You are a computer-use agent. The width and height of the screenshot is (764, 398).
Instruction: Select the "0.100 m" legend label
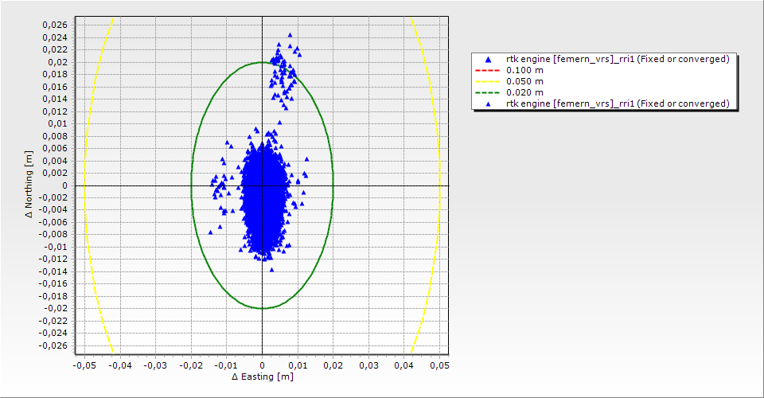(525, 71)
